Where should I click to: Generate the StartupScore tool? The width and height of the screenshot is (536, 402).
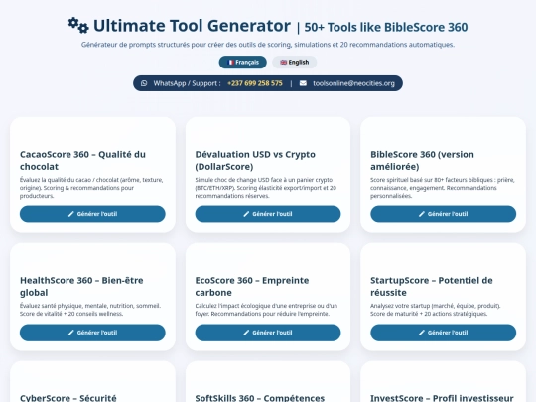(x=443, y=333)
